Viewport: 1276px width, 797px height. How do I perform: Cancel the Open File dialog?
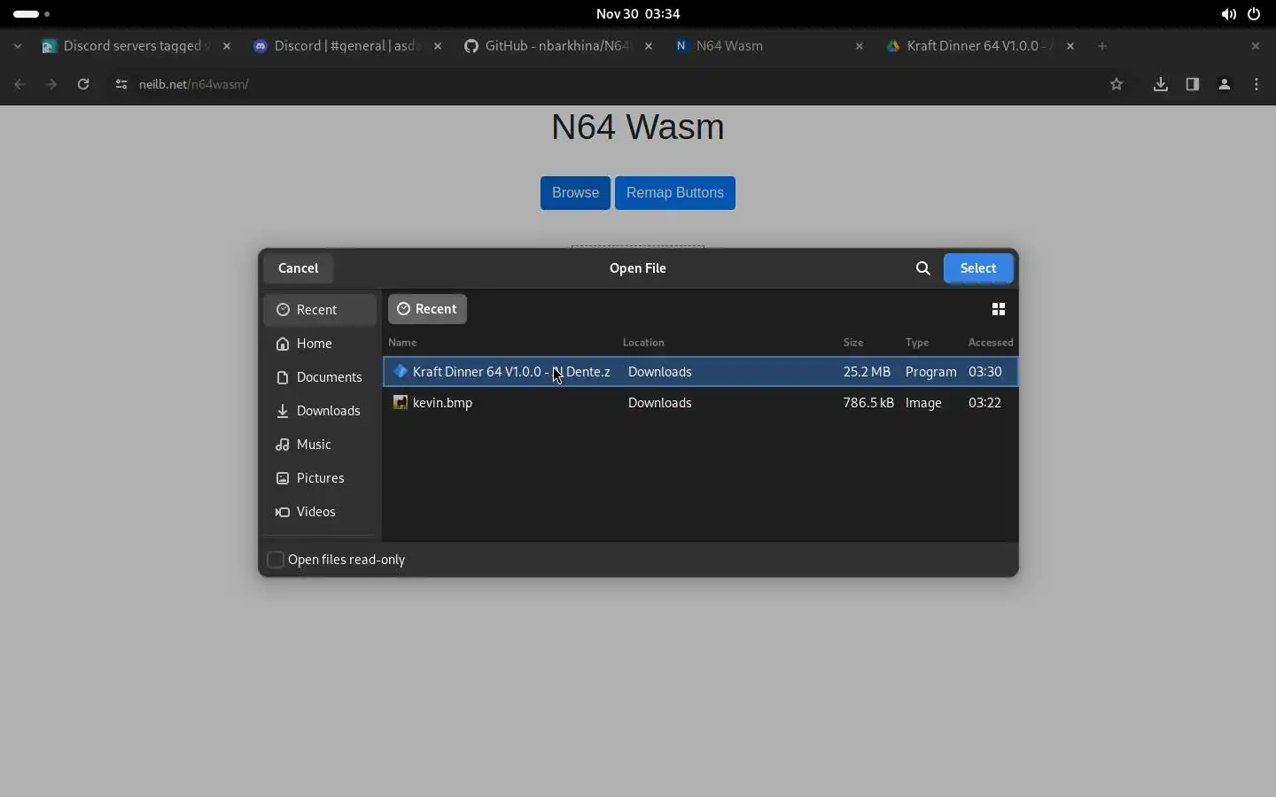[299, 268]
